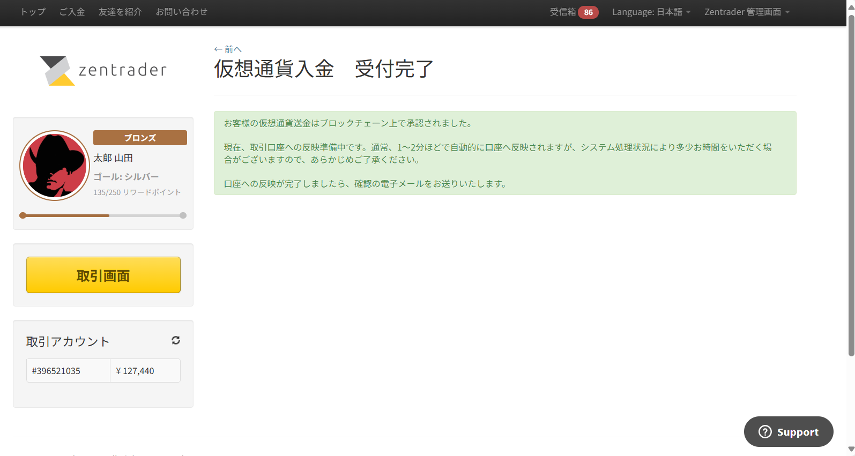The height and width of the screenshot is (456, 855).
Task: Expand the Language 日本語 dropdown
Action: 651,12
